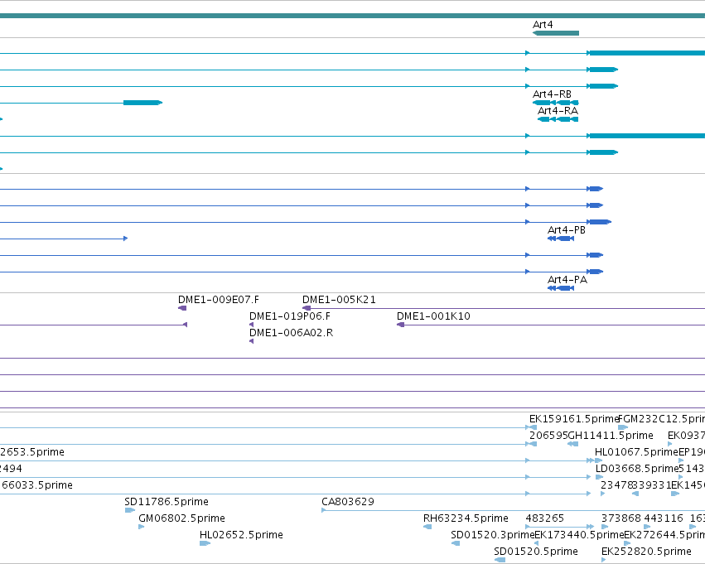705x564 pixels.
Task: Select the Art4-RA transcript glyph
Action: (558, 119)
